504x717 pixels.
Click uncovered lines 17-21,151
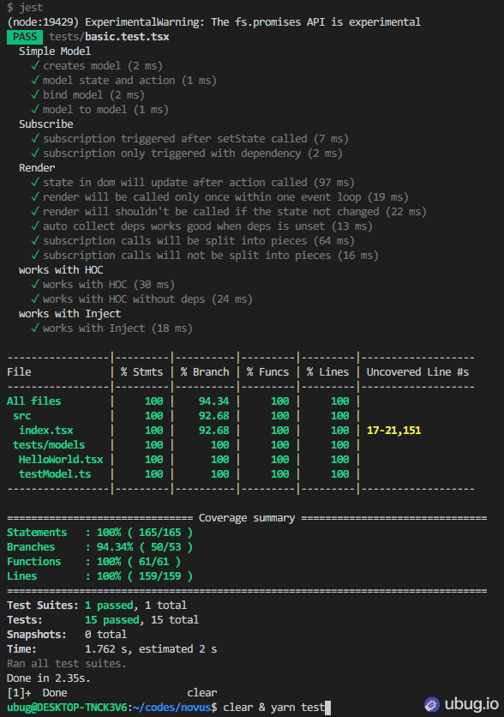click(x=394, y=431)
